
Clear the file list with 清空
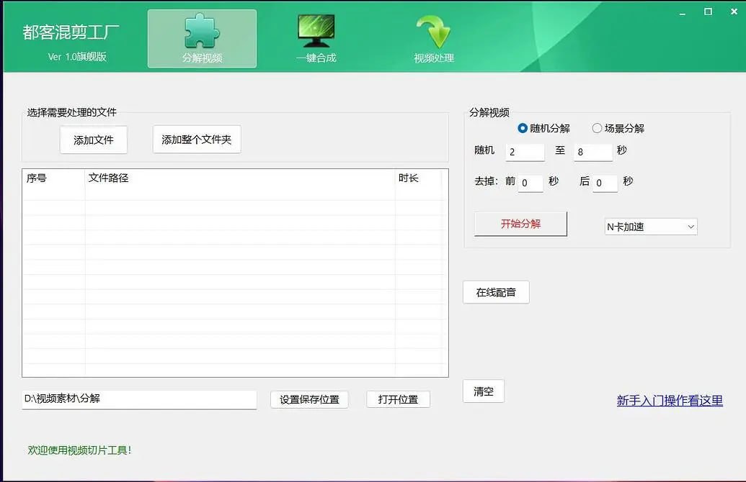click(x=484, y=391)
